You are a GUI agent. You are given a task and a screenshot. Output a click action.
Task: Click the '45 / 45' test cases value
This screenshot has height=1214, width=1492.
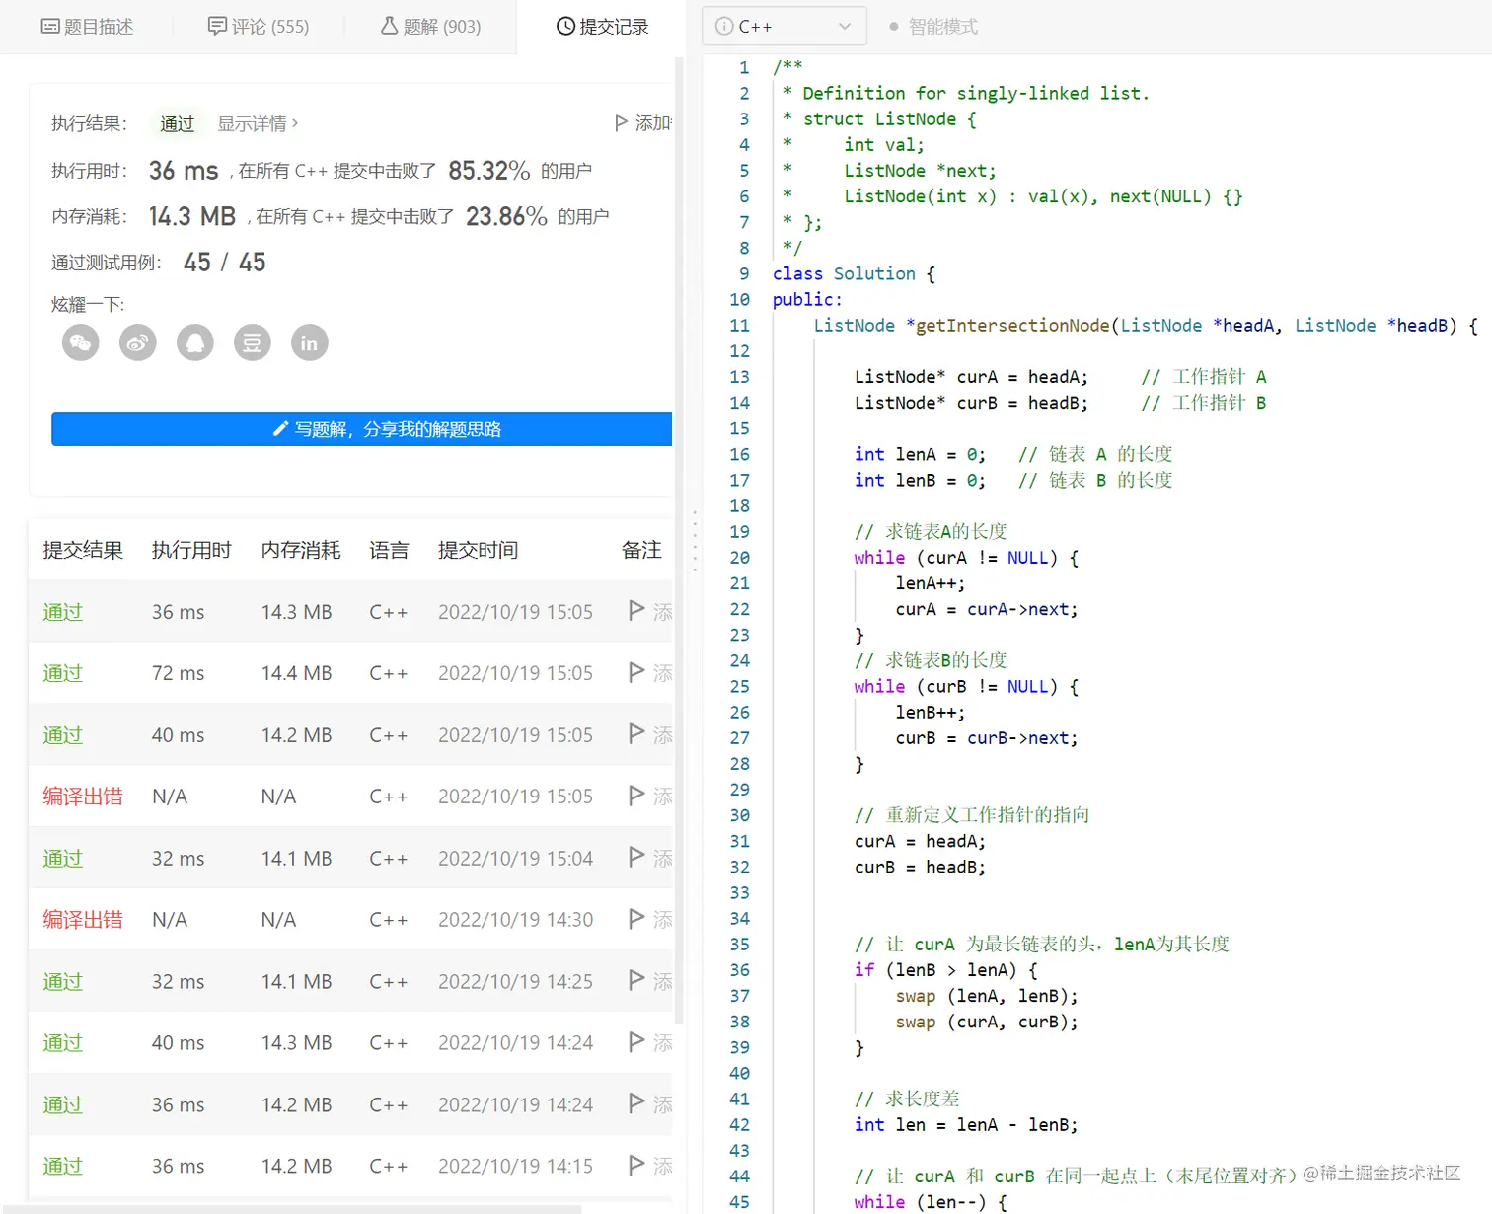[x=225, y=262]
